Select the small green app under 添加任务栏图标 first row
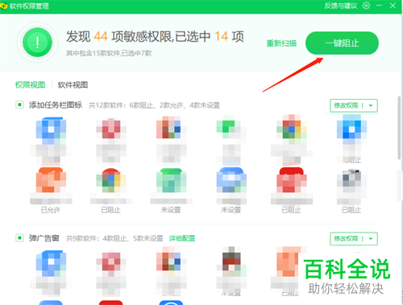The height and width of the screenshot is (305, 403). tap(228, 126)
